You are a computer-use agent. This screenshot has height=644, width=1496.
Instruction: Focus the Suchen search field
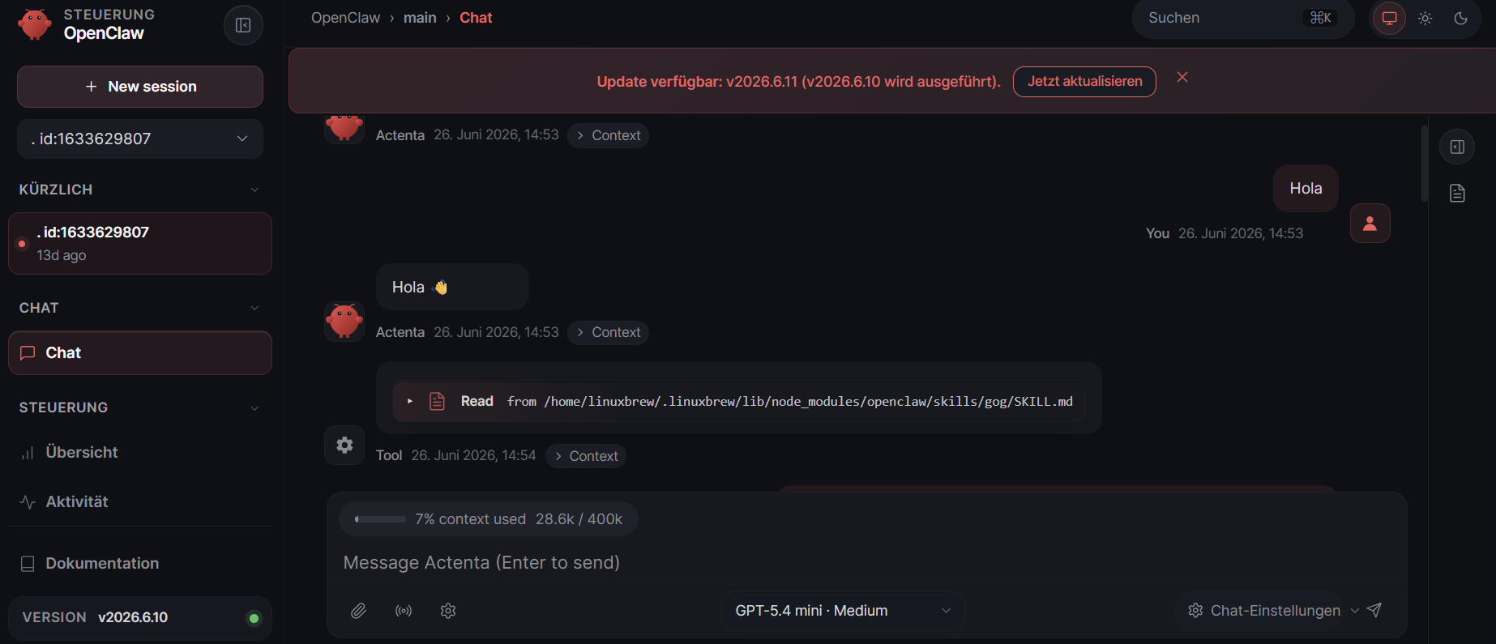(1242, 18)
